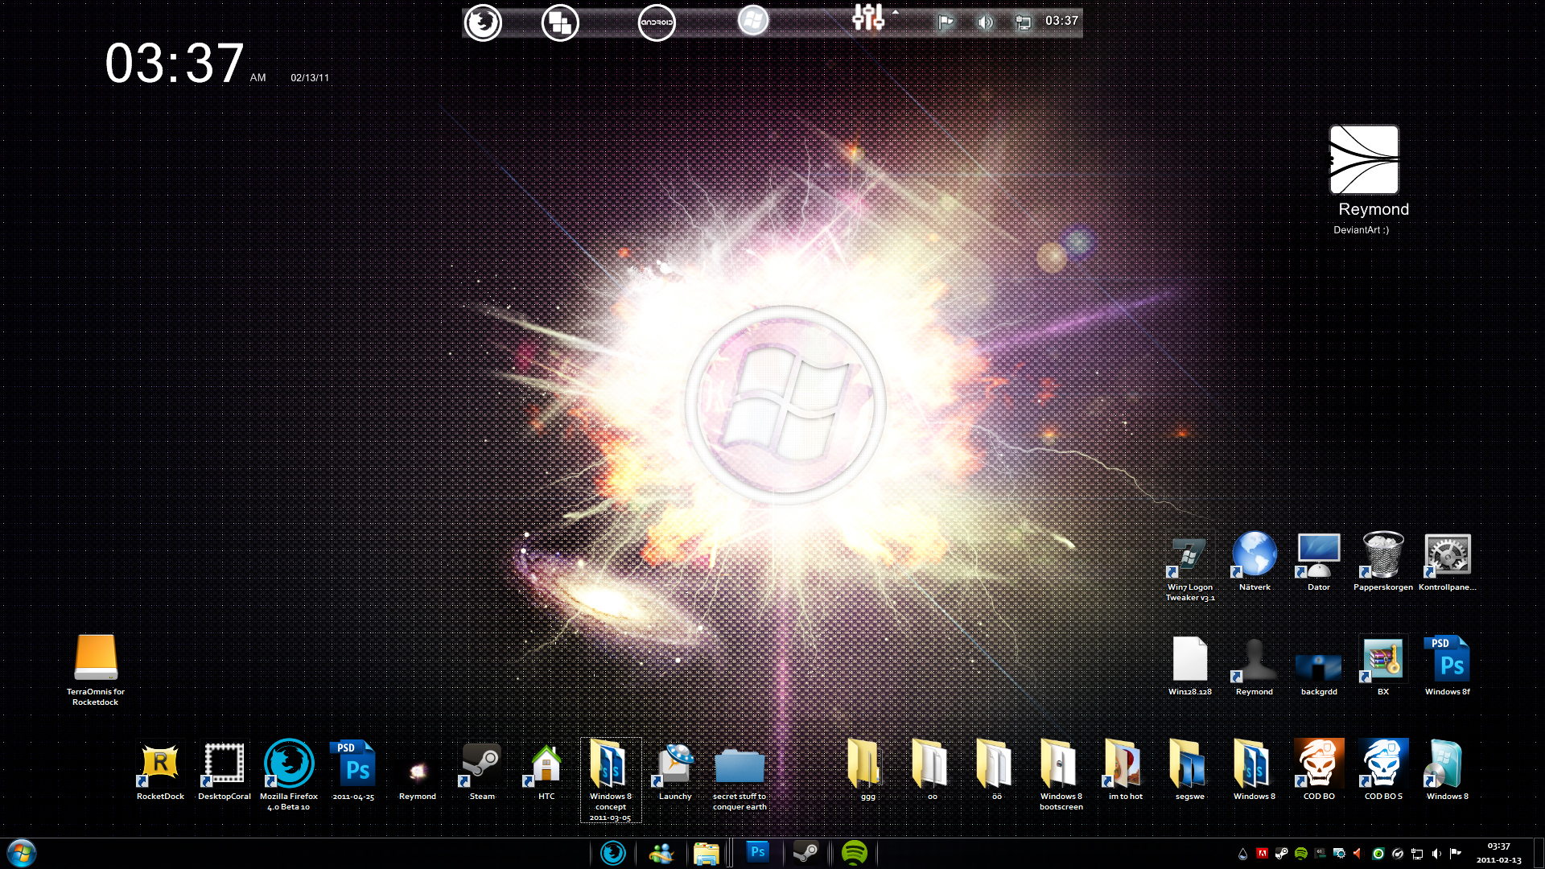Image resolution: width=1545 pixels, height=869 pixels.
Task: Click the network icon in top bar
Action: [x=1023, y=23]
